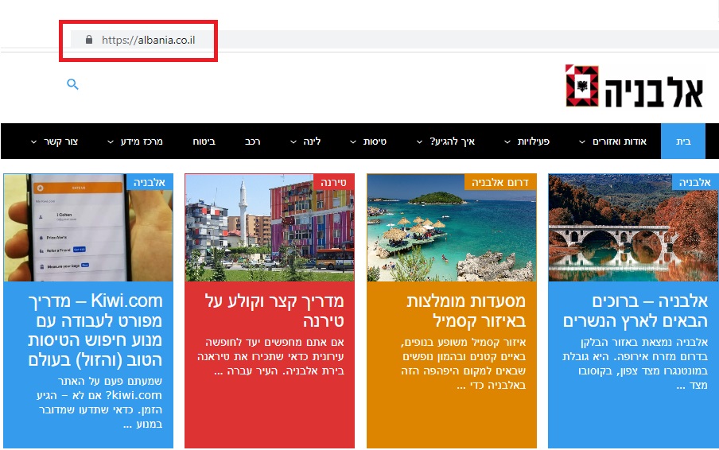
Task: Click the padlock icon in address bar
Action: [x=88, y=40]
